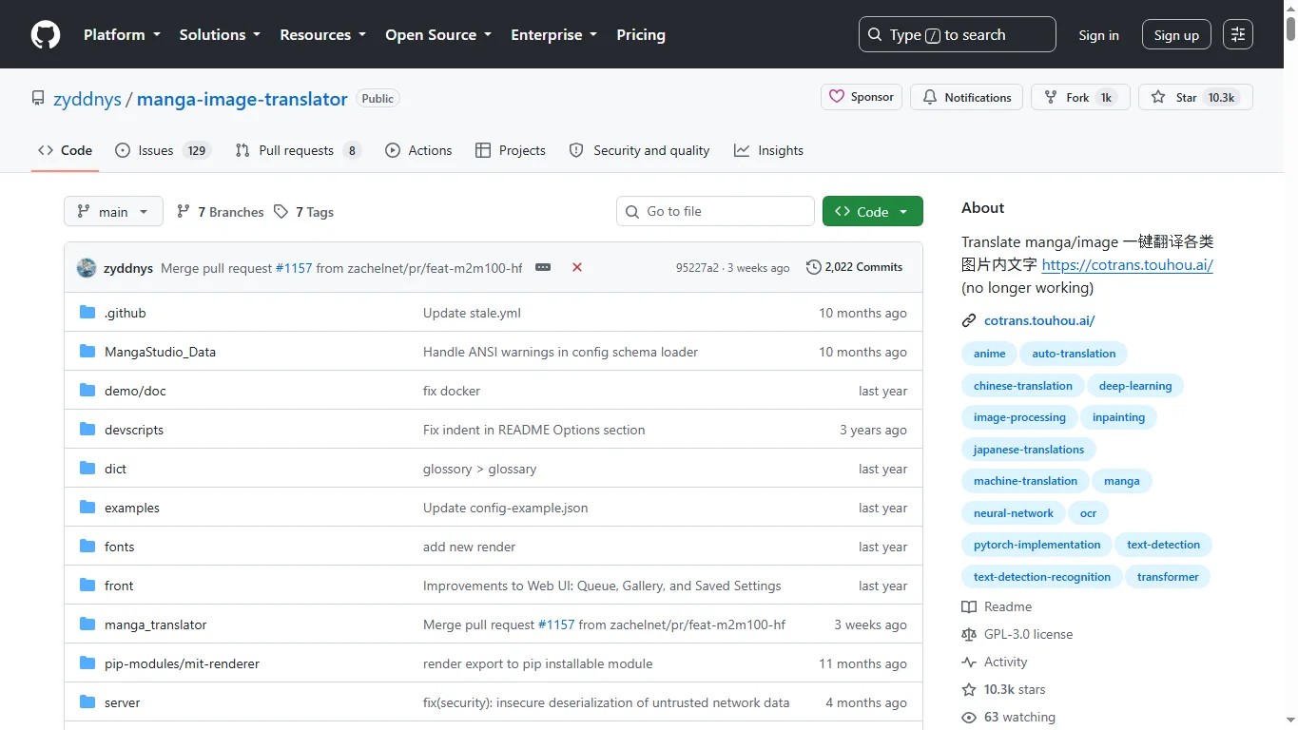Open the "Update stale.yml" commit message
Viewport: 1298px width, 730px height.
(472, 313)
